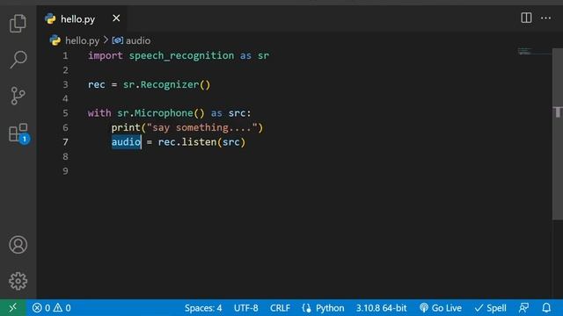Click the 'import' keyword on line 1

(x=106, y=56)
